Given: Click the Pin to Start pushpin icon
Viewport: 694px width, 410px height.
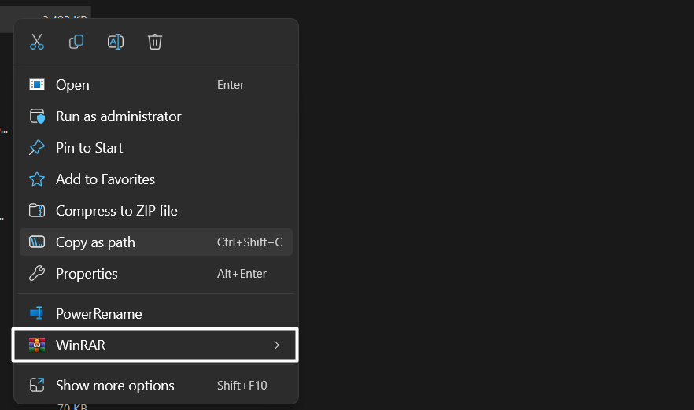Looking at the screenshot, I should click(37, 148).
